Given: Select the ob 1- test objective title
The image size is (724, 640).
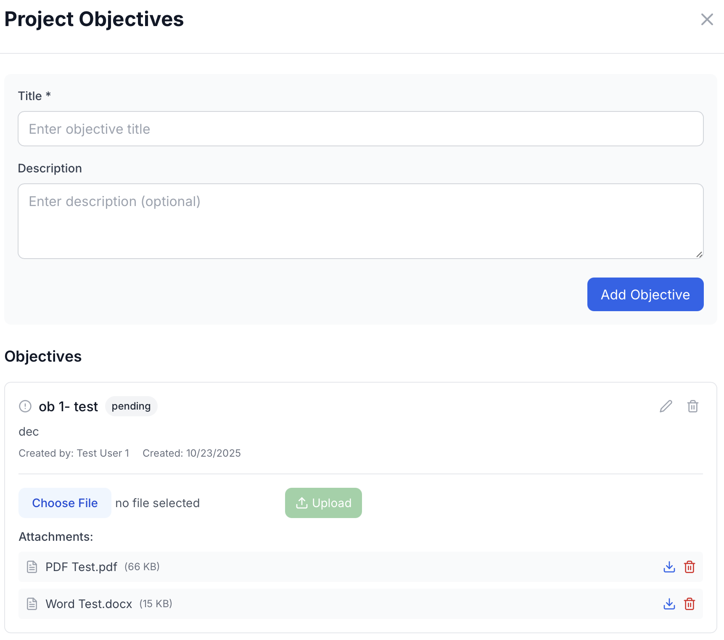Looking at the screenshot, I should (x=68, y=406).
